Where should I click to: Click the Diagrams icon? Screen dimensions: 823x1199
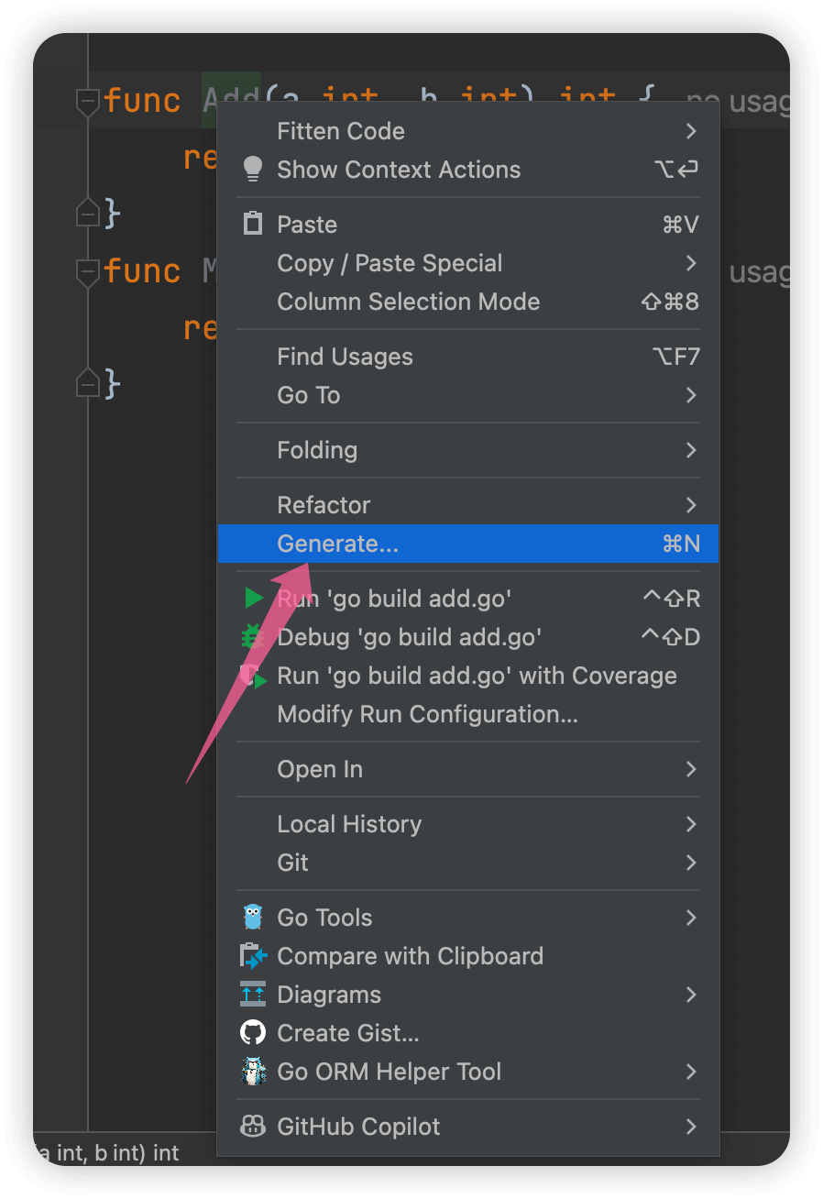tap(252, 995)
